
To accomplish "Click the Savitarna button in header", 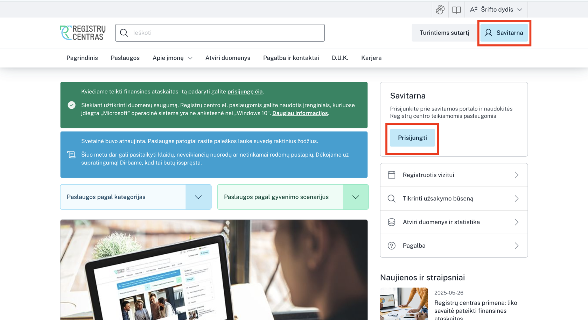I will [x=504, y=33].
